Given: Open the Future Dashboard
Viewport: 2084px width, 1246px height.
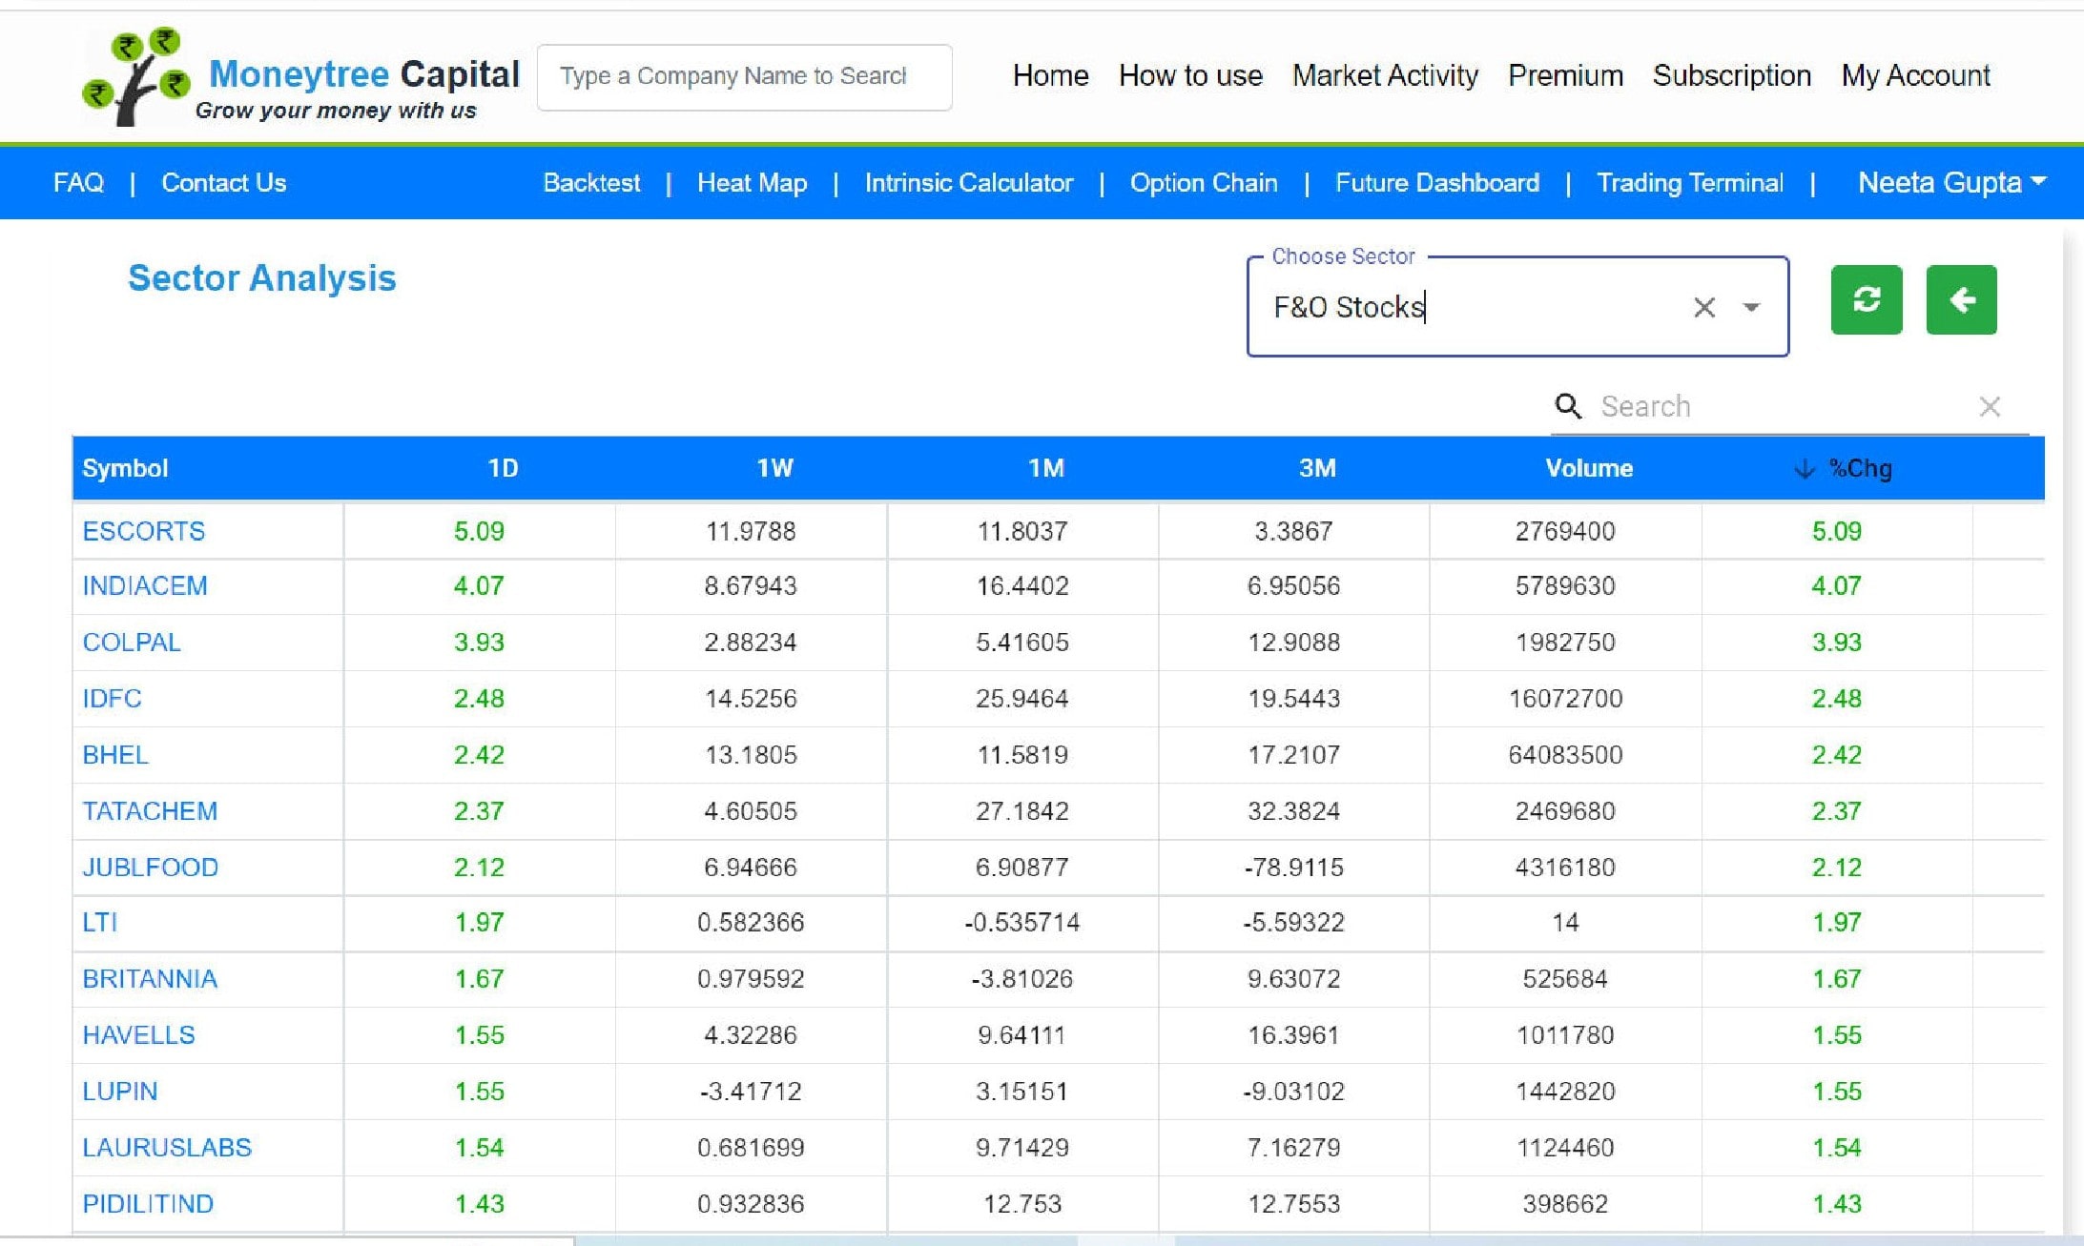Looking at the screenshot, I should [1436, 182].
